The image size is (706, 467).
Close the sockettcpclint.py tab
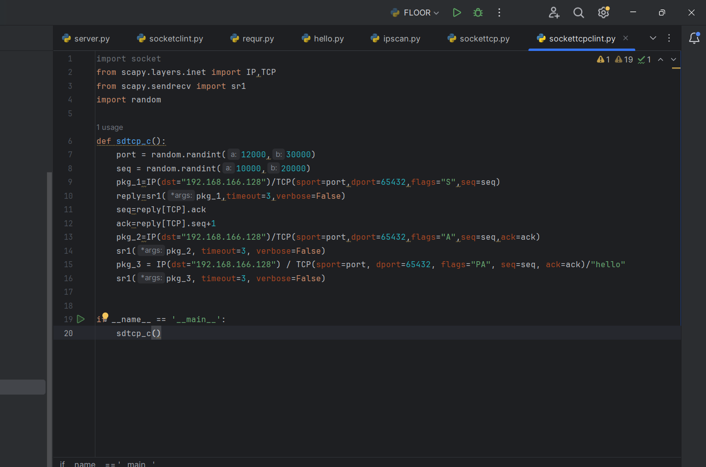tap(626, 38)
